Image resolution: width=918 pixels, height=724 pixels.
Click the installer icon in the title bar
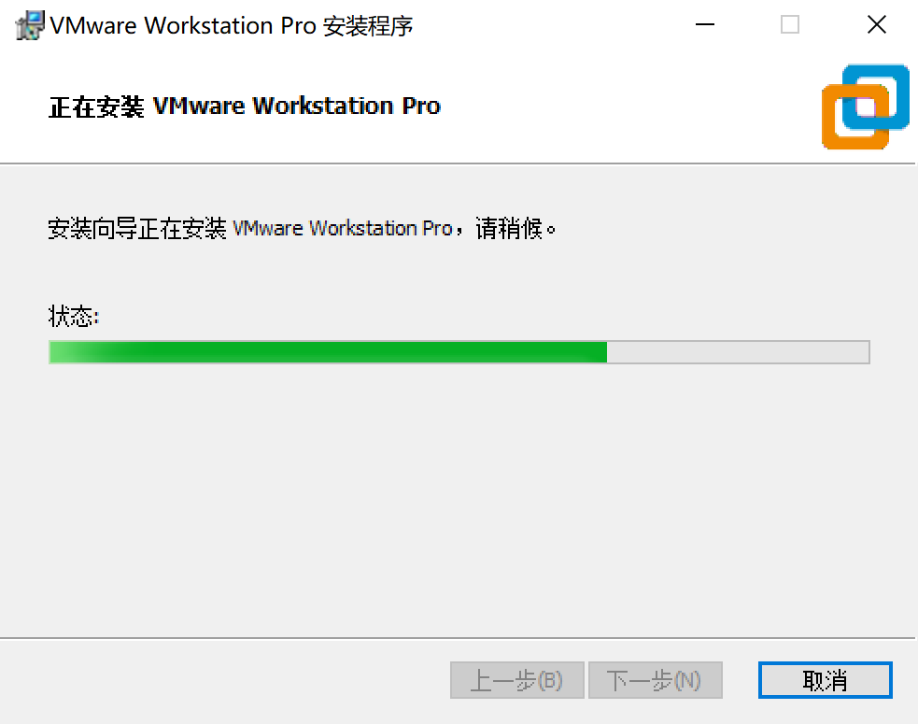point(30,26)
